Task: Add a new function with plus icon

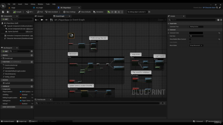Action: (32, 62)
